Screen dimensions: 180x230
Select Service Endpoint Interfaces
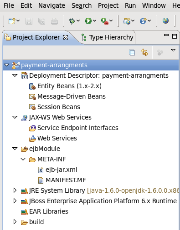[78, 128]
